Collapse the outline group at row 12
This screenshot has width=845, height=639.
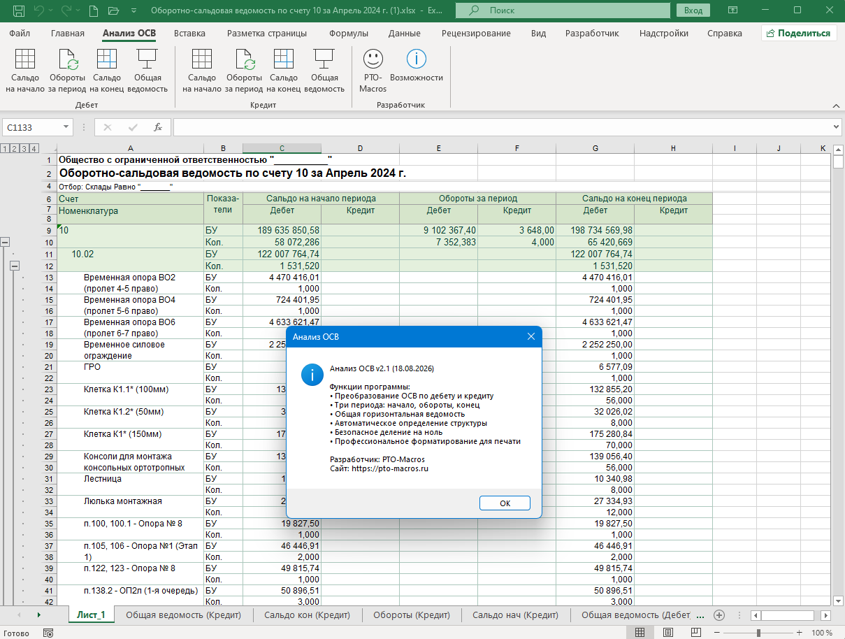pos(15,266)
